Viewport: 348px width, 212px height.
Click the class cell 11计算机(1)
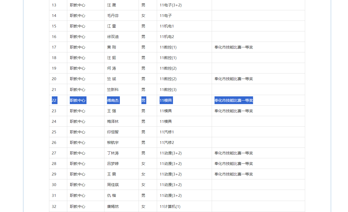[x=170, y=207]
